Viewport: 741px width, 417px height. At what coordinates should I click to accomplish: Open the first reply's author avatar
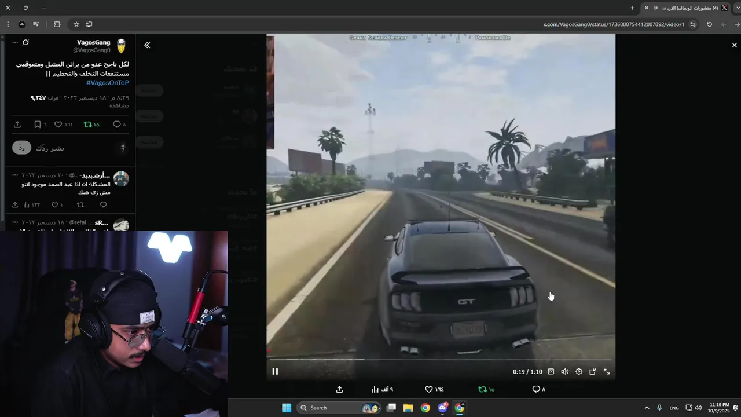coord(121,178)
